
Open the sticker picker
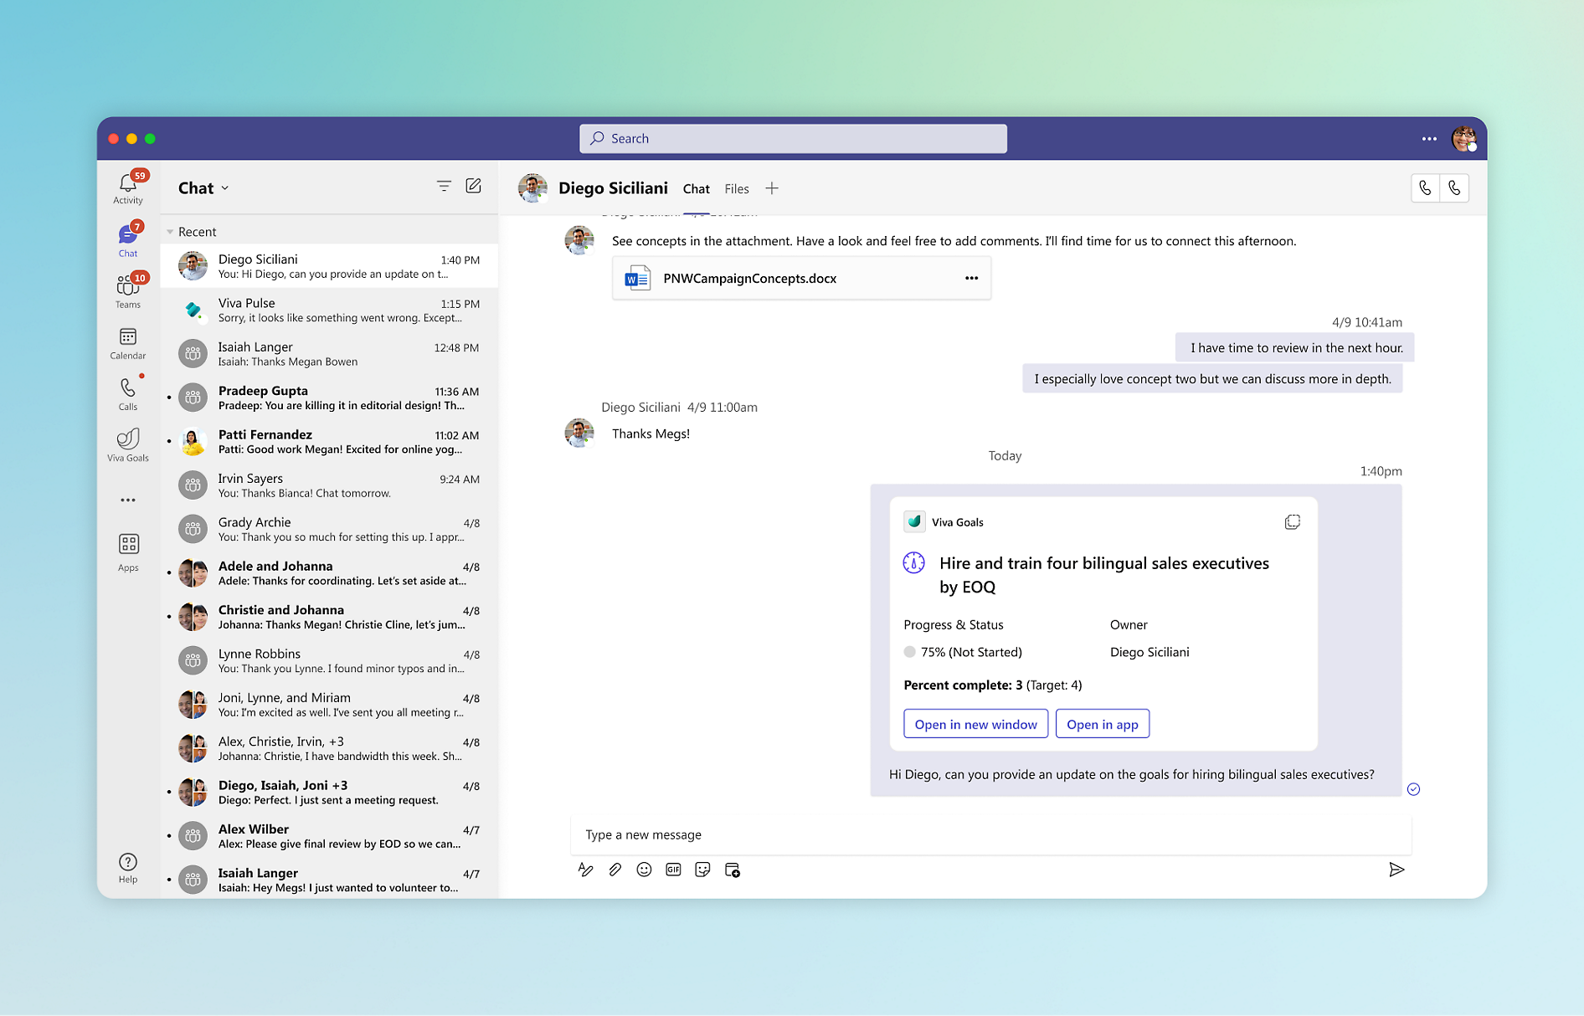702,870
